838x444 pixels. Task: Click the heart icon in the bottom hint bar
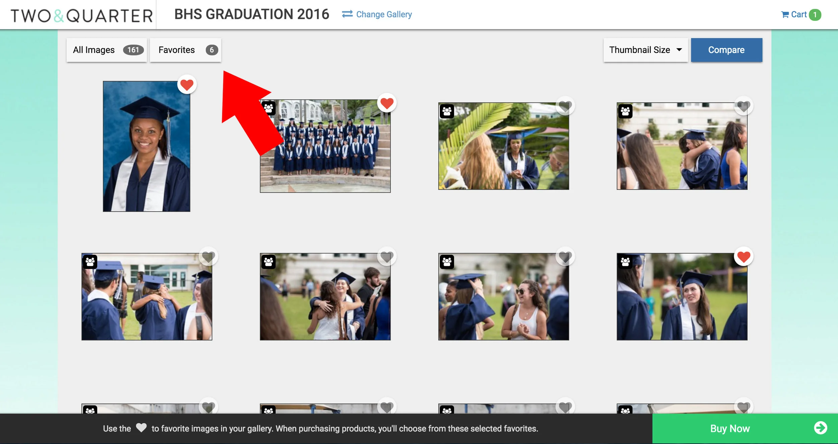(141, 428)
